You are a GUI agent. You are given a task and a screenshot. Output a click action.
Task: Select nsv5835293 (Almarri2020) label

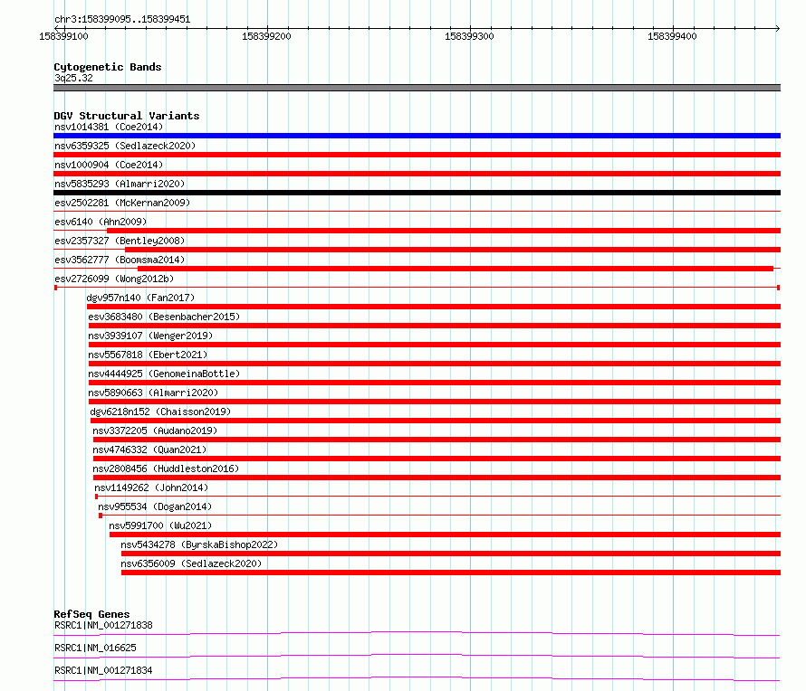pyautogui.click(x=120, y=184)
